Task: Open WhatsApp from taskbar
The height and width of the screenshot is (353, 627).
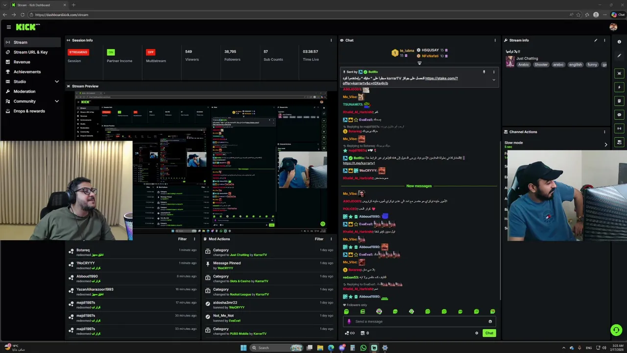Action: click(363, 348)
